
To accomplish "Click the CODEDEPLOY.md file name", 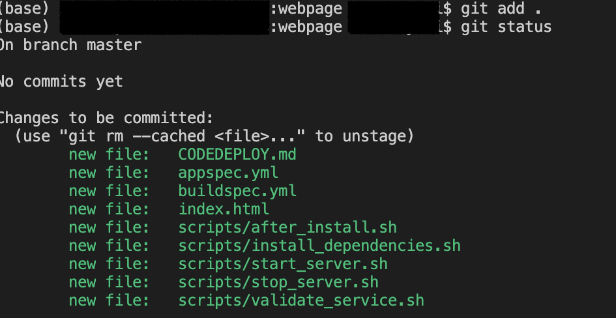I will coord(237,154).
